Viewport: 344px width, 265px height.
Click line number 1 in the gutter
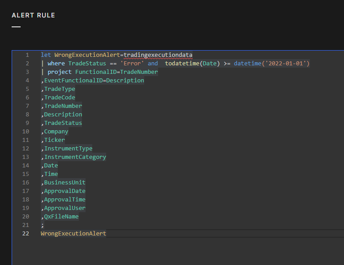point(27,55)
